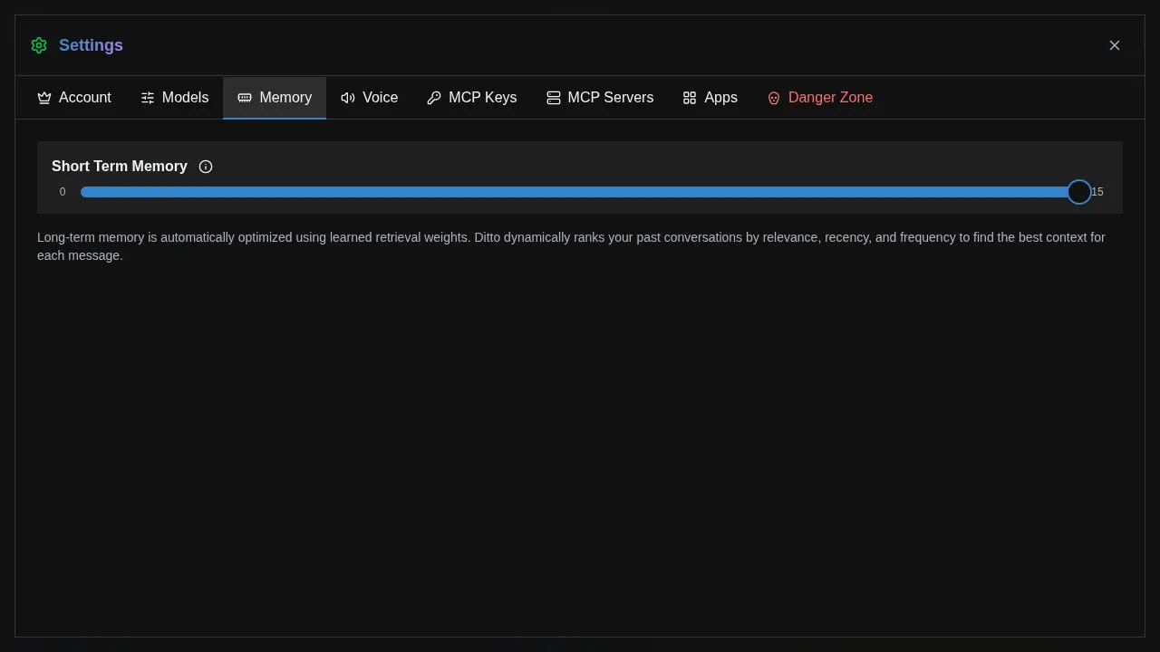Image resolution: width=1160 pixels, height=652 pixels.
Task: Click the server icon beside MCP Servers
Action: click(x=554, y=97)
